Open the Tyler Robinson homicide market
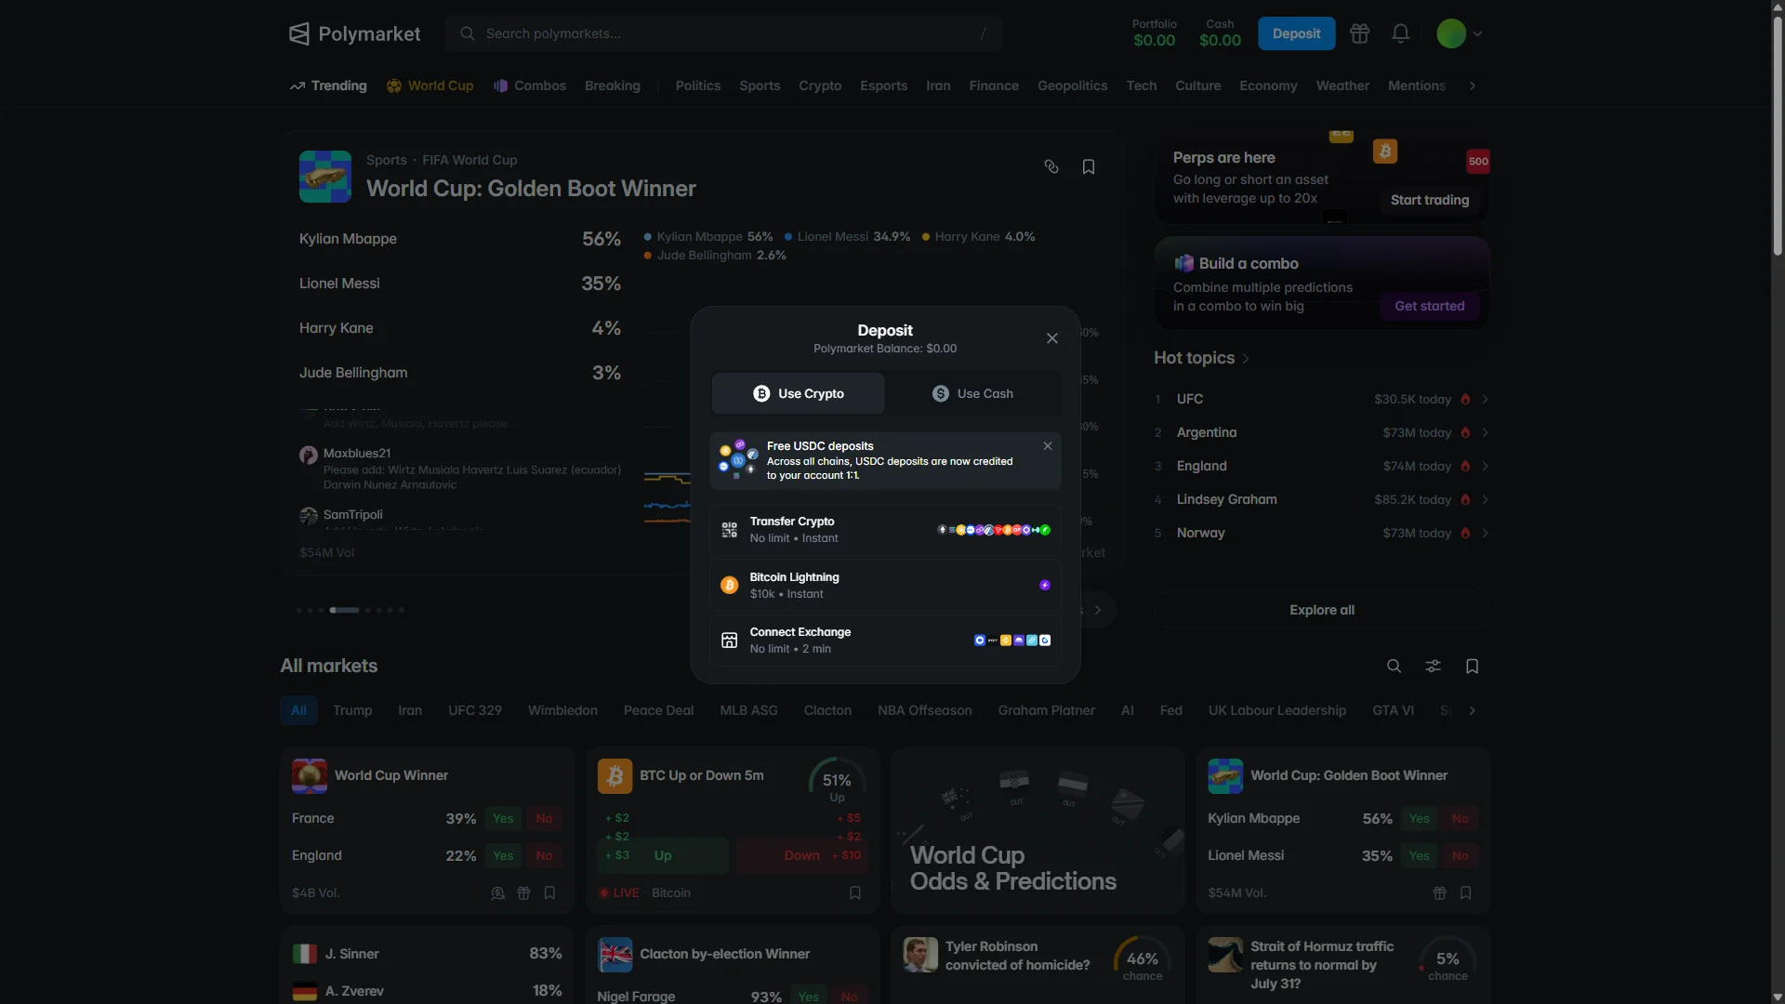1785x1004 pixels. [x=1017, y=956]
